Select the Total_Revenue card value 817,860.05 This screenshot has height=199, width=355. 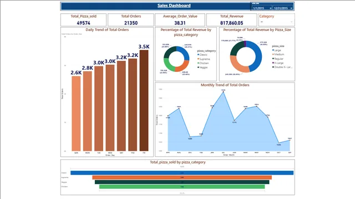point(232,23)
